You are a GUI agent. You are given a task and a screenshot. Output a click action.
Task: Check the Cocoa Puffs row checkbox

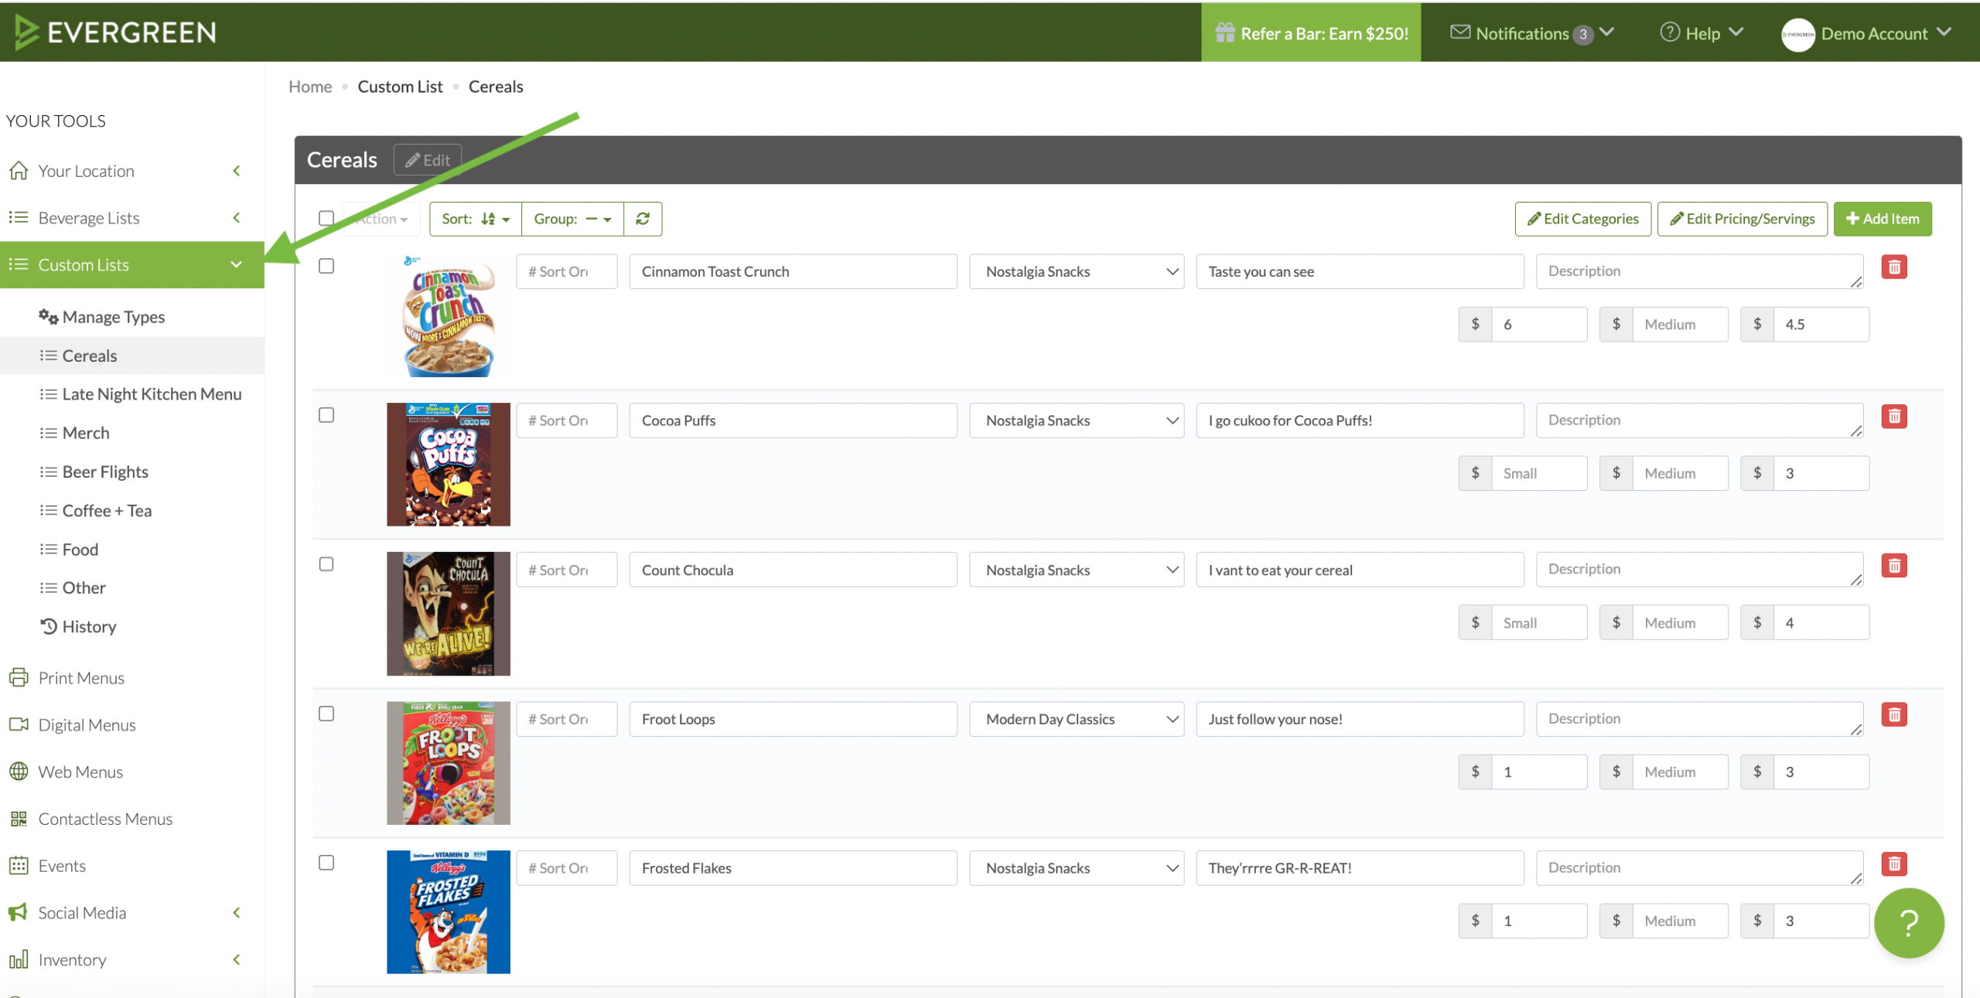coord(326,415)
